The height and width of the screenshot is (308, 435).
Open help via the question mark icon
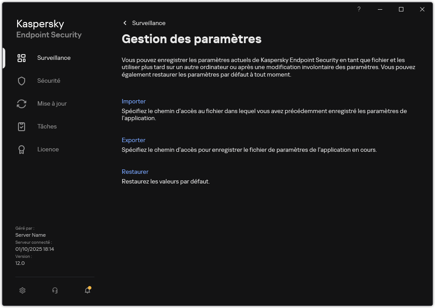[x=359, y=9]
